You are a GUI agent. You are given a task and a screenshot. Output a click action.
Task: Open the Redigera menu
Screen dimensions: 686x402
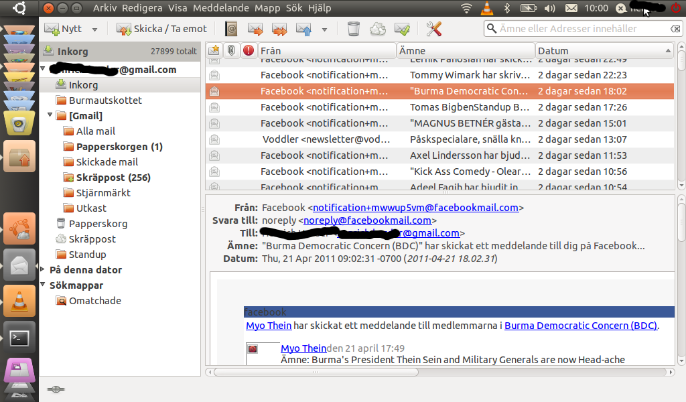point(142,8)
